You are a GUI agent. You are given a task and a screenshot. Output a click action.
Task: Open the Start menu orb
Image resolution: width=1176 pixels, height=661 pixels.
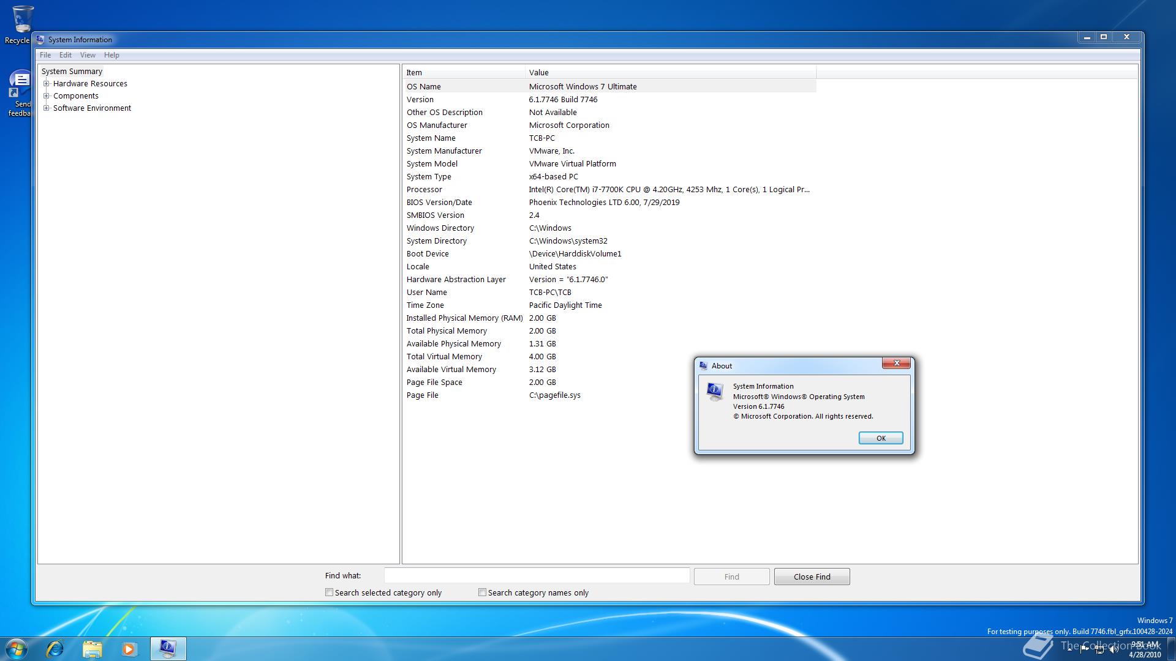pos(17,648)
